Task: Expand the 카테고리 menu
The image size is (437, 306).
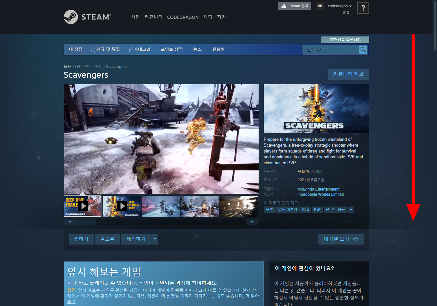Action: point(139,49)
